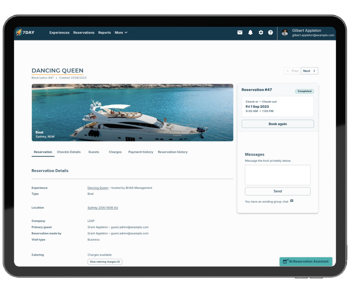The image size is (350, 293).
Task: Open the Reports menu item
Action: 104,33
